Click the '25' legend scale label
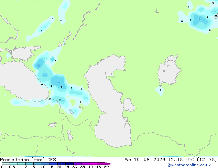The height and width of the screenshot is (168, 218). pyautogui.click(x=67, y=167)
